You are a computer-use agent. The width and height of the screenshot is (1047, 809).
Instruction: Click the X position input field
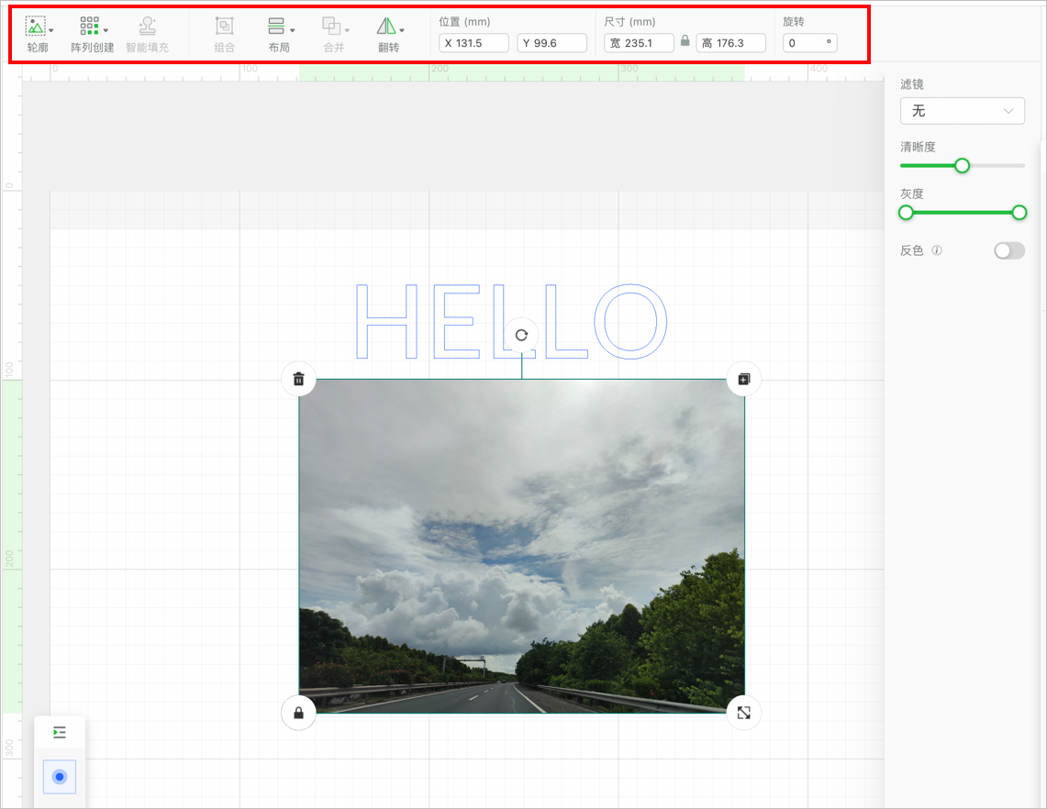pyautogui.click(x=473, y=43)
